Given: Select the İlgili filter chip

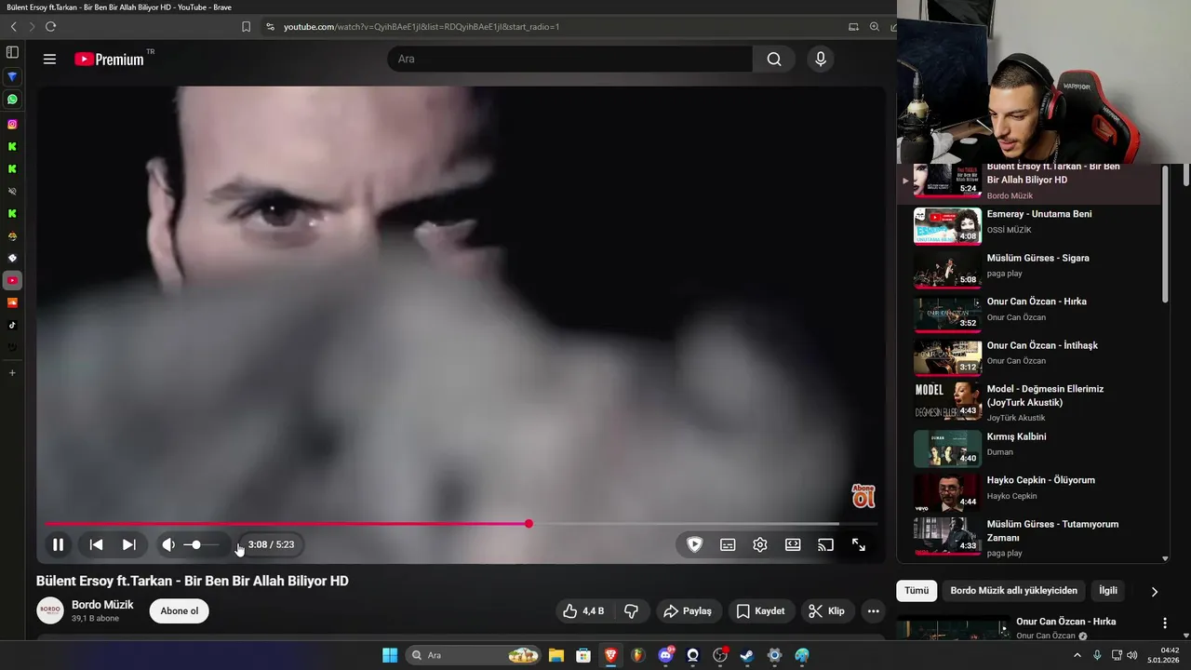Looking at the screenshot, I should (1108, 591).
